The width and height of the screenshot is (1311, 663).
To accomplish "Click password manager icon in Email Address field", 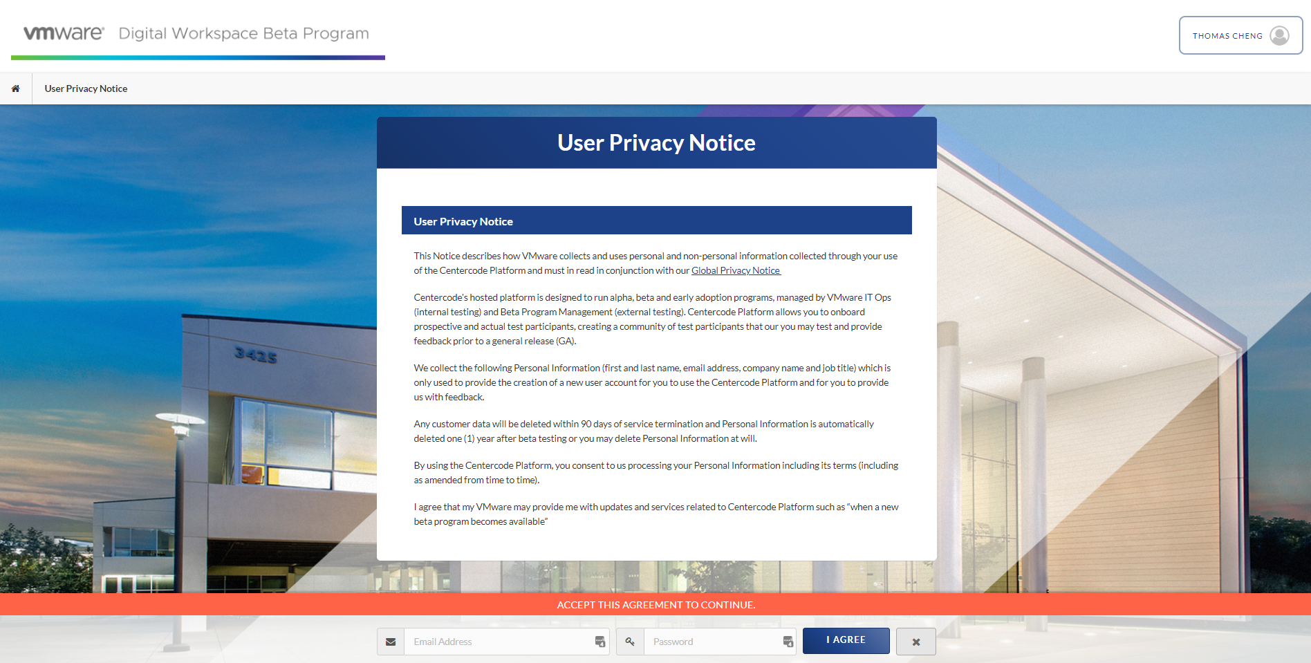I will (x=599, y=642).
